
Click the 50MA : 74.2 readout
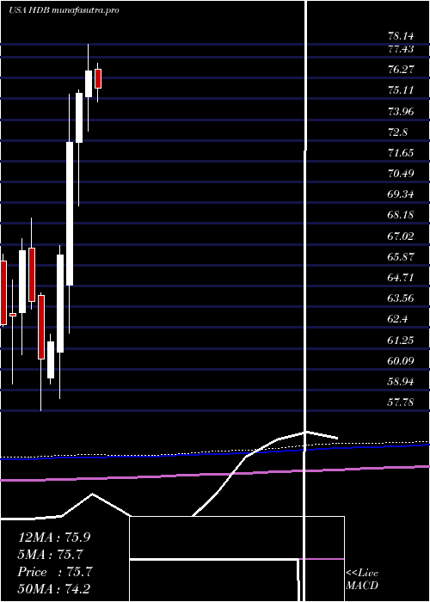tap(54, 588)
